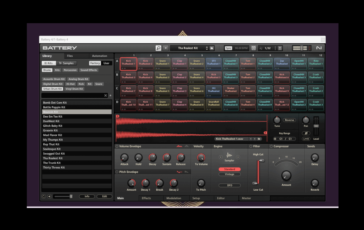Click the favorites star icon by search field
Image resolution: width=364 pixels, height=230 pixels.
[x=110, y=96]
